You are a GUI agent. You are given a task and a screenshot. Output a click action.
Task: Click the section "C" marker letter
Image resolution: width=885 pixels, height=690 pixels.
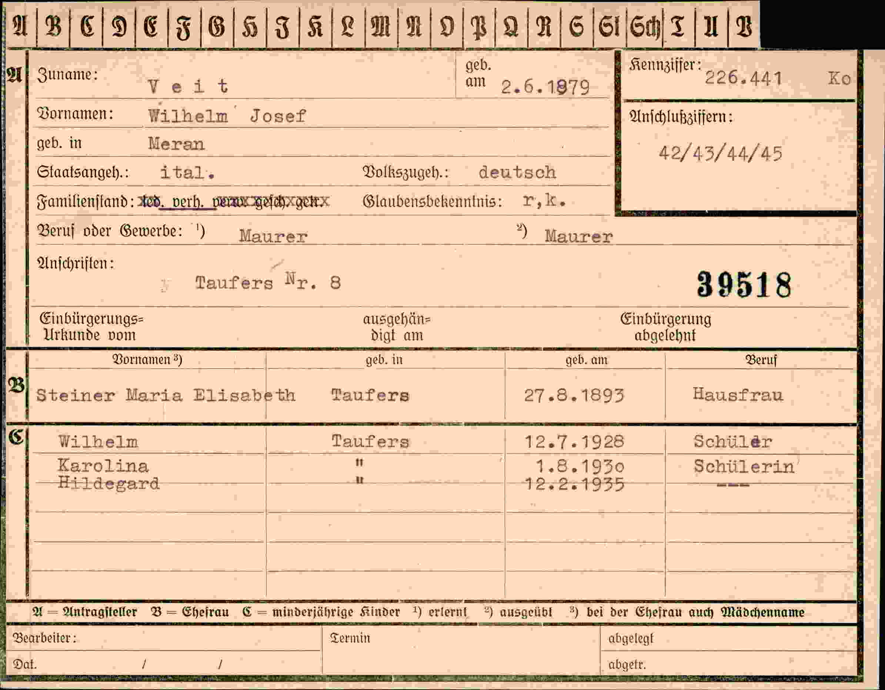click(x=17, y=437)
